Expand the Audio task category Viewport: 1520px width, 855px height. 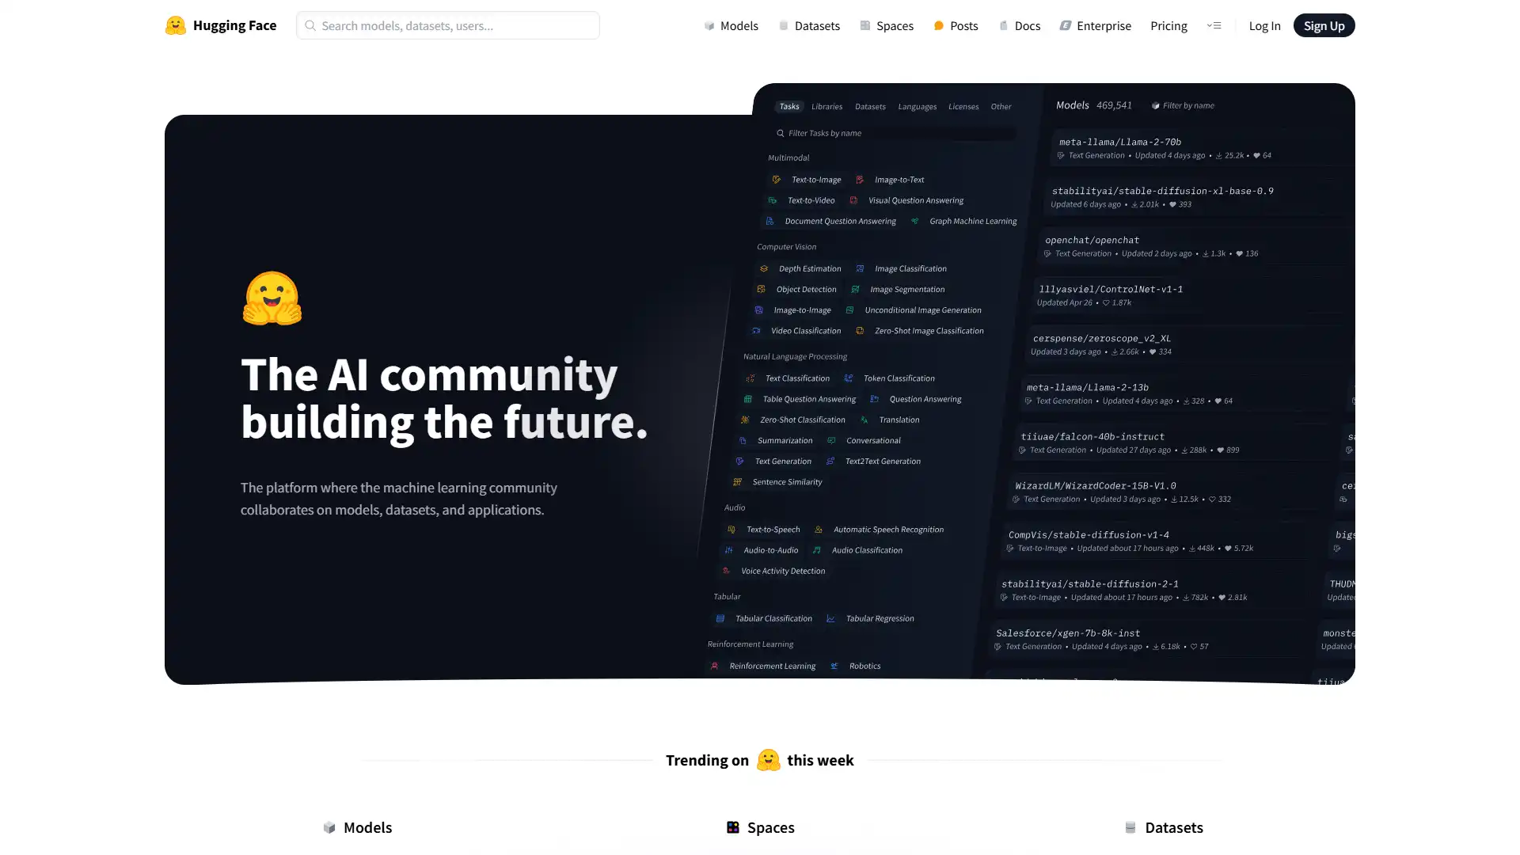coord(734,507)
